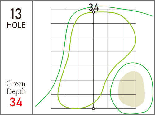155x115 pixels.
Task: Click the green line's upper-right tail end
Action: pos(152,16)
